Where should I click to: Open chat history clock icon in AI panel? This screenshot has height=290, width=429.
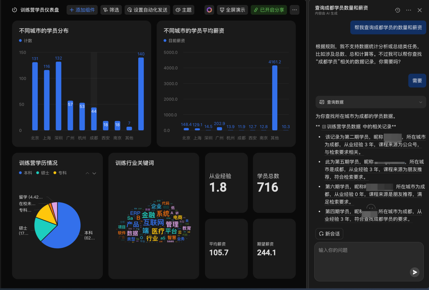point(398,10)
